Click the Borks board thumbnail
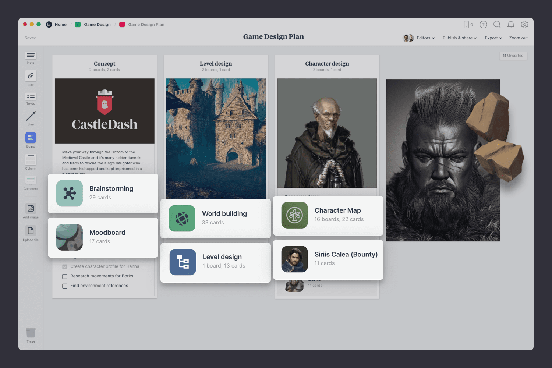The width and height of the screenshot is (552, 368). 294,286
